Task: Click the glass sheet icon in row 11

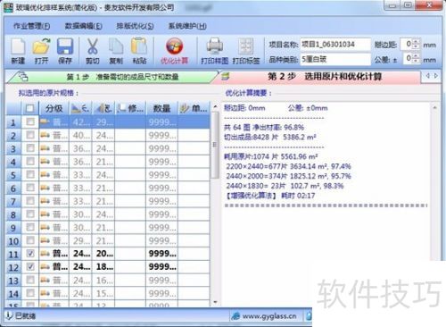Action: pyautogui.click(x=45, y=254)
